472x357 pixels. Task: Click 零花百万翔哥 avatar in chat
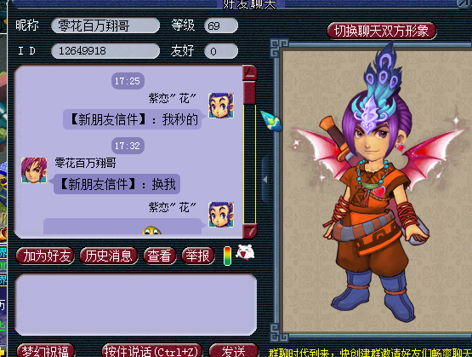pyautogui.click(x=34, y=170)
